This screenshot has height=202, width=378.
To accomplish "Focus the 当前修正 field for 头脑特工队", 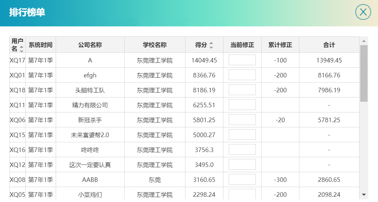I will pos(242,90).
